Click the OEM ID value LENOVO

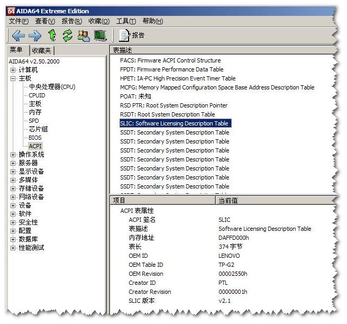(x=229, y=256)
